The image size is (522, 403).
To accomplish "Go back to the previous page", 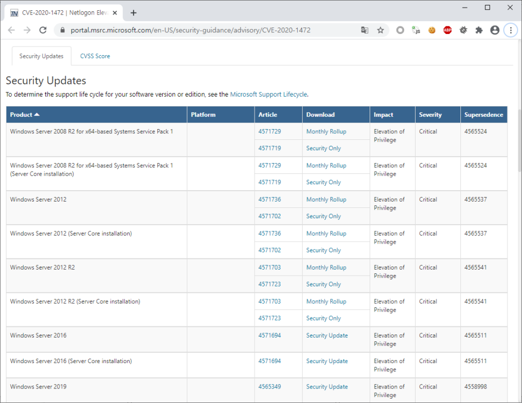I will point(11,30).
